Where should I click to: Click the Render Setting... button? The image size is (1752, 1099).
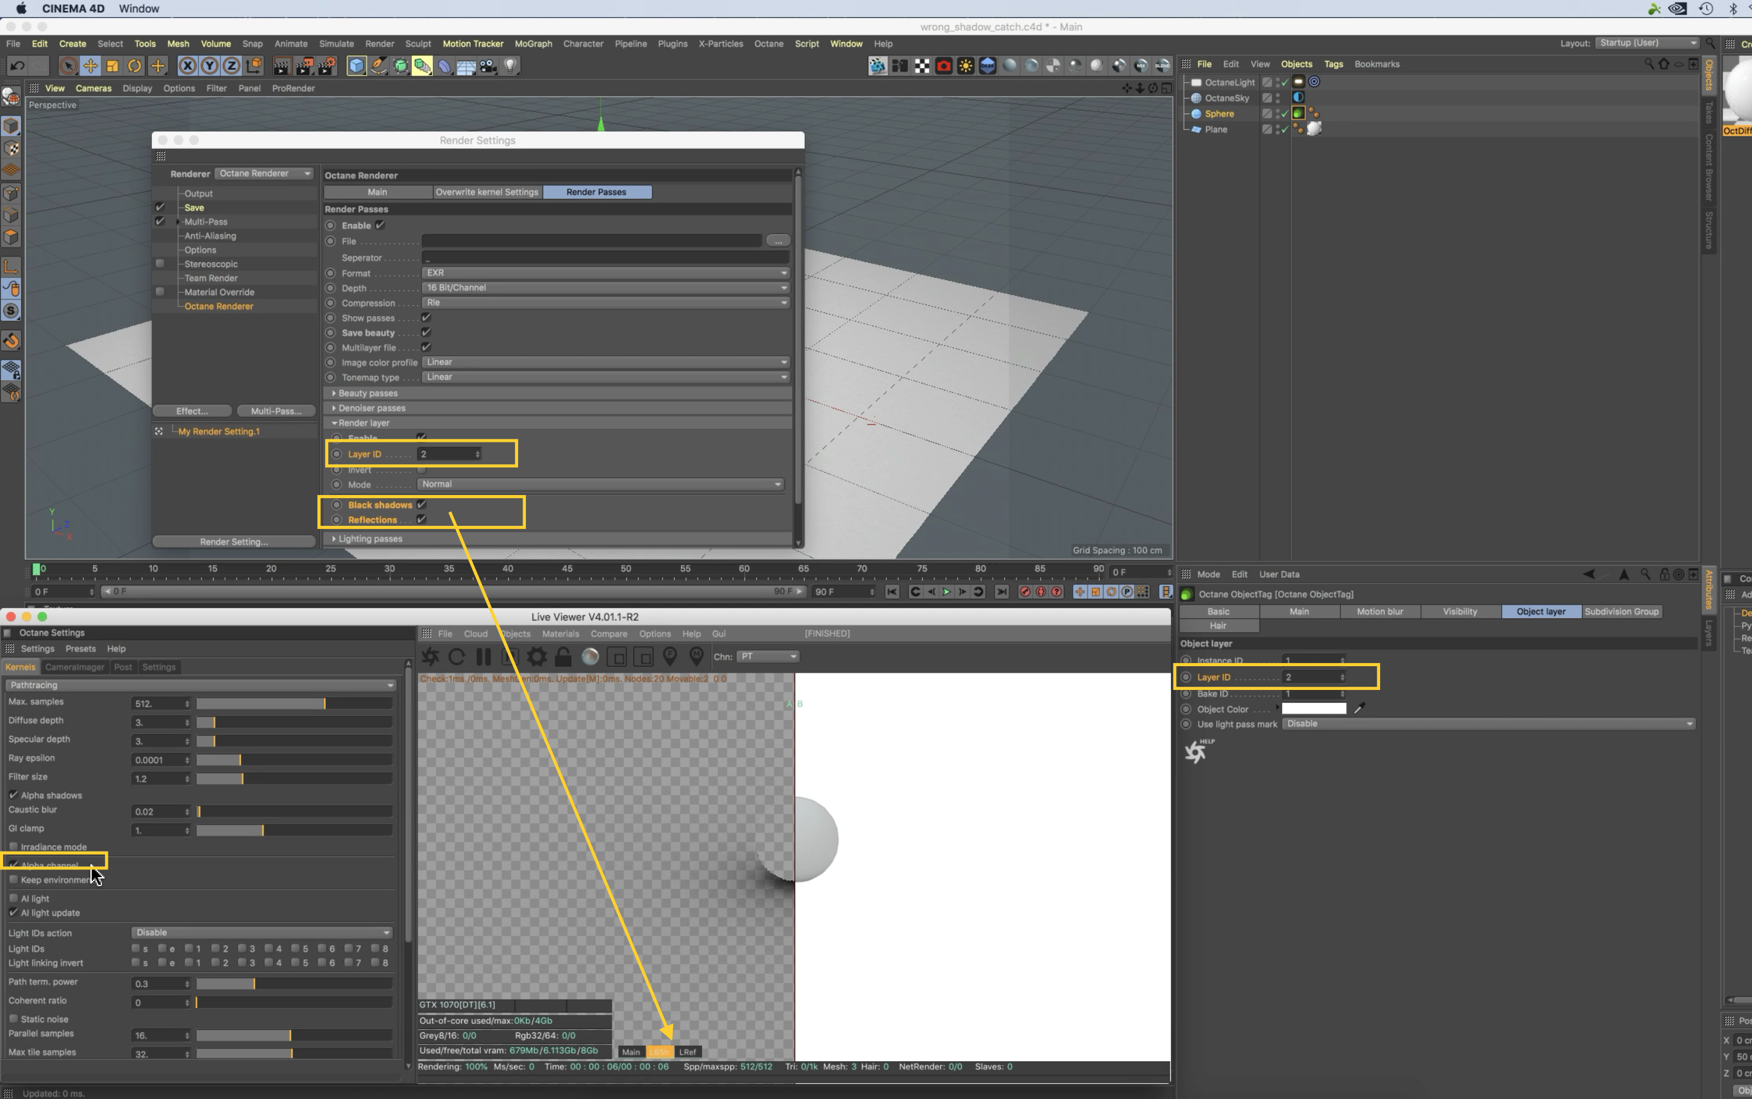point(233,542)
